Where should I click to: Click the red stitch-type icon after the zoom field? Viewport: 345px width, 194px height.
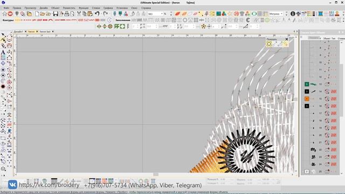[177, 14]
